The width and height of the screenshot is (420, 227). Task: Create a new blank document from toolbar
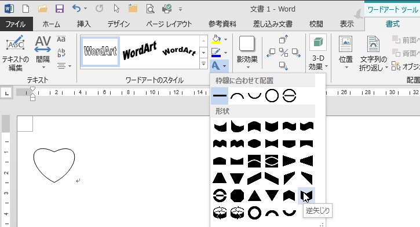(x=26, y=9)
